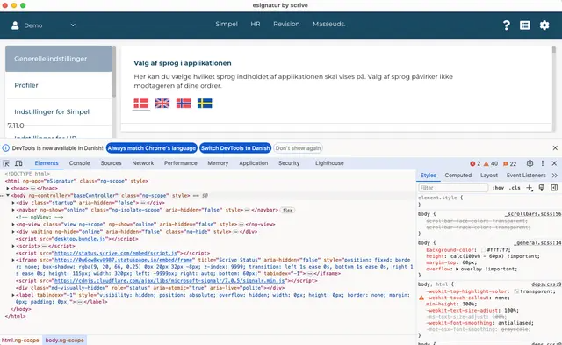
Task: Click the transparent tap-highlight color swatch
Action: tap(516, 291)
